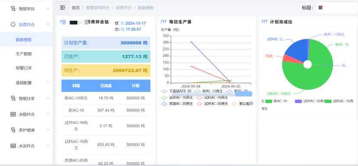Click the table icon beside 水稳拌合
The height and width of the screenshot is (166, 358).
coord(13,114)
